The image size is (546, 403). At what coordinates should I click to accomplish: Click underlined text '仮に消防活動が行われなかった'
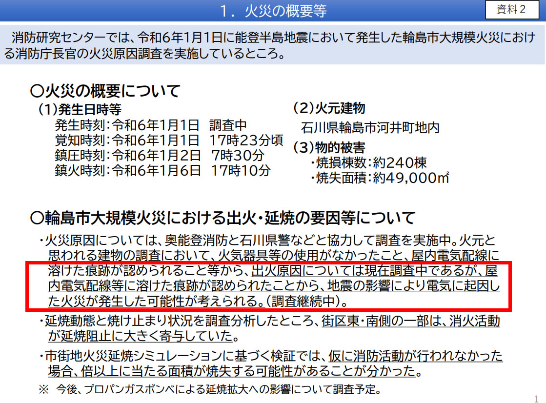pyautogui.click(x=415, y=356)
